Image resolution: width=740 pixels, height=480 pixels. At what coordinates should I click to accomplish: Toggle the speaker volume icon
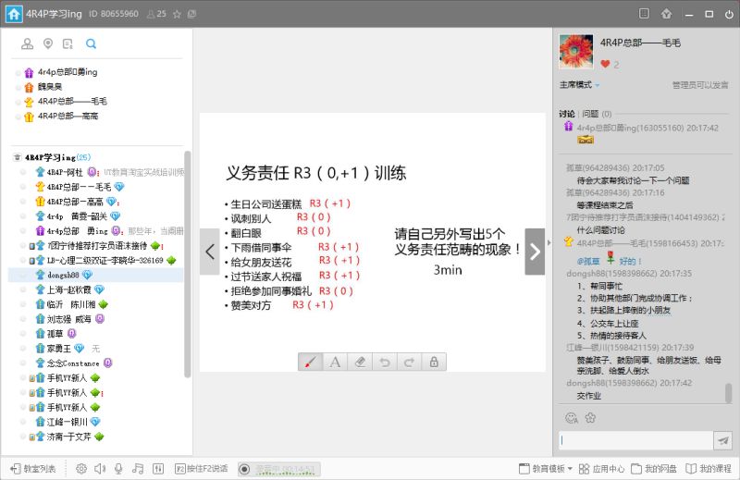(x=99, y=469)
